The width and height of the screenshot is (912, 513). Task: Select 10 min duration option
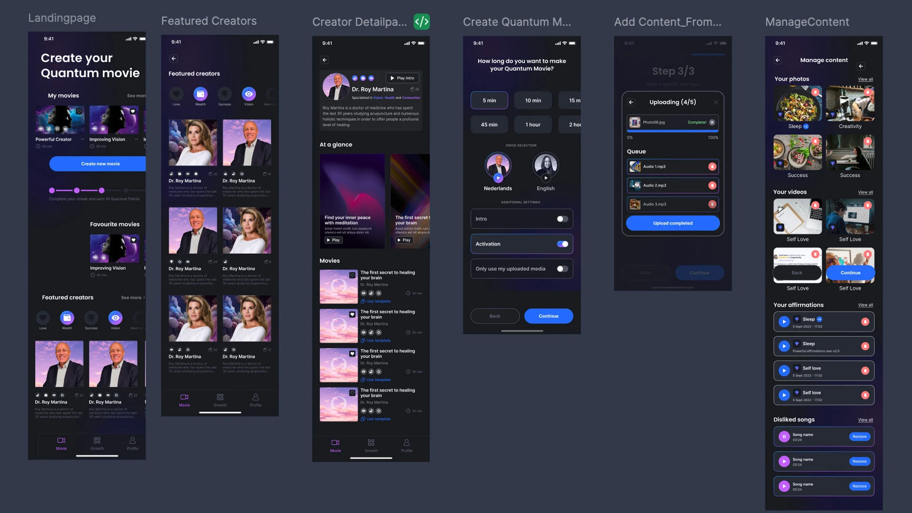[533, 101]
